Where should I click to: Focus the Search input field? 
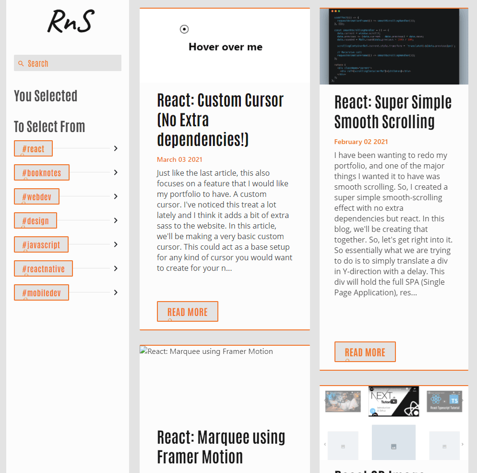coord(72,63)
